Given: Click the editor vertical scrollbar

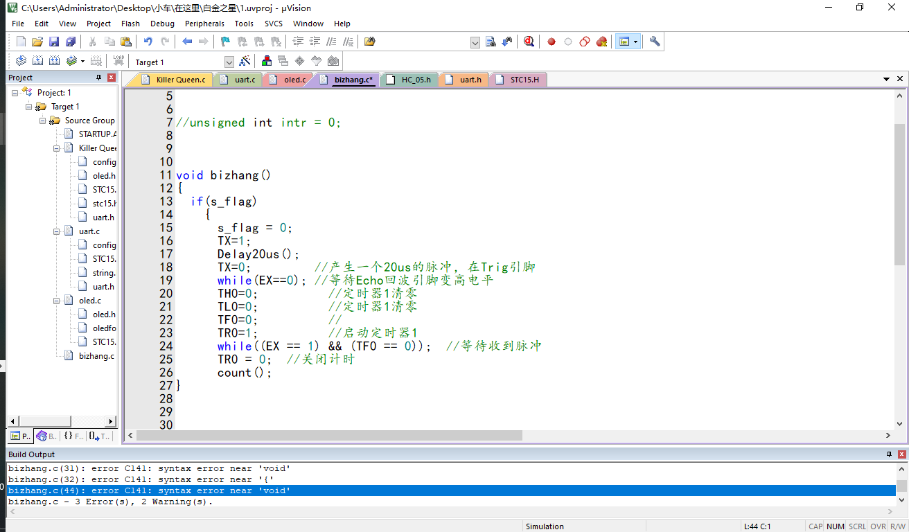Looking at the screenshot, I should tap(899, 194).
